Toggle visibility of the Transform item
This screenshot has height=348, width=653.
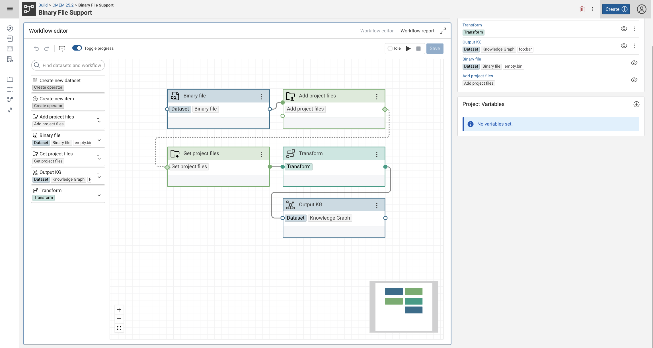[624, 28]
